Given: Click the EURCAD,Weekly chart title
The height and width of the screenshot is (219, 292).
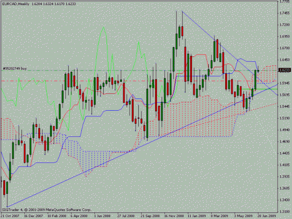Looking at the screenshot, I should (x=15, y=4).
